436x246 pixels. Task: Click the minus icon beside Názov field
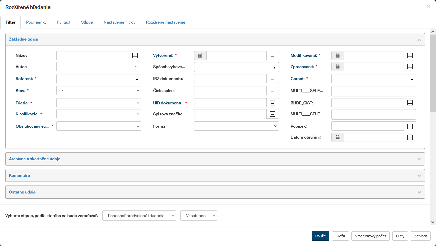(135, 56)
